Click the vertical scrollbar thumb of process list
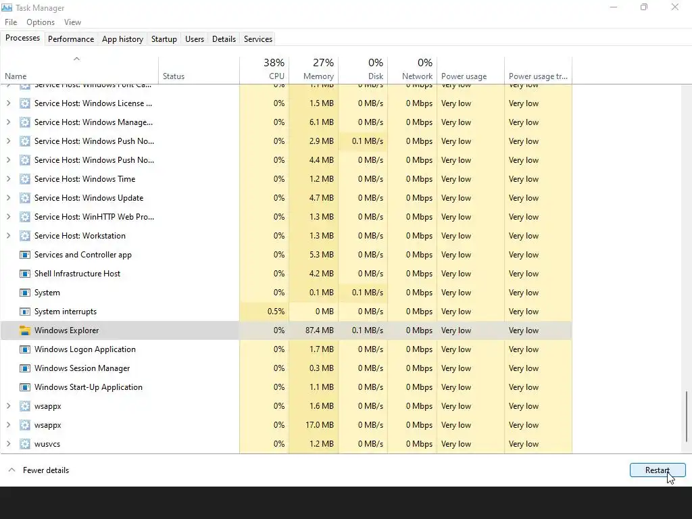Screen dimensions: 692x519 pyautogui.click(x=687, y=416)
